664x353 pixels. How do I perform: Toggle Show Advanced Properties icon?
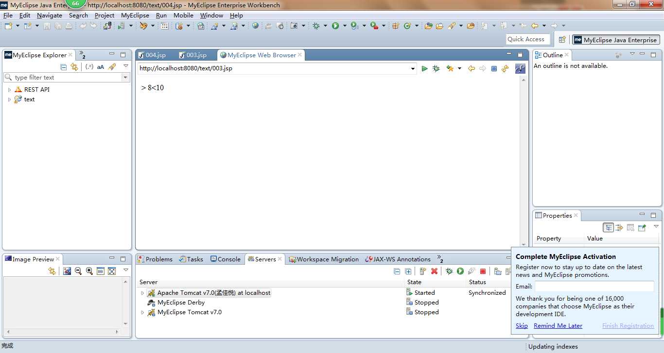(x=619, y=227)
